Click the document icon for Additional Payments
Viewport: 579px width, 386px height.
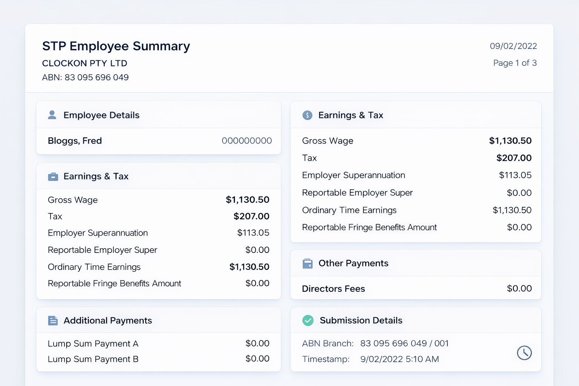[53, 320]
